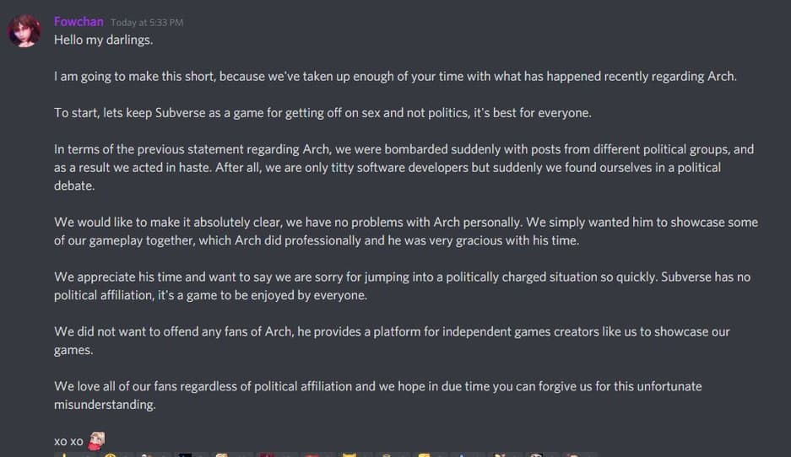The height and width of the screenshot is (457, 791).
Task: Click the line starting 'To start, lets keep Subverse'
Action: pyautogui.click(x=336, y=112)
